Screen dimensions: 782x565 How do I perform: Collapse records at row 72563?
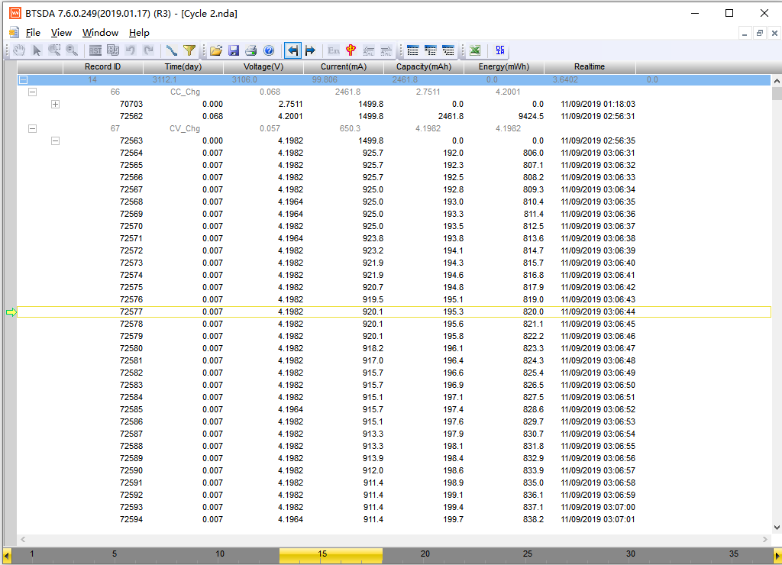(55, 140)
